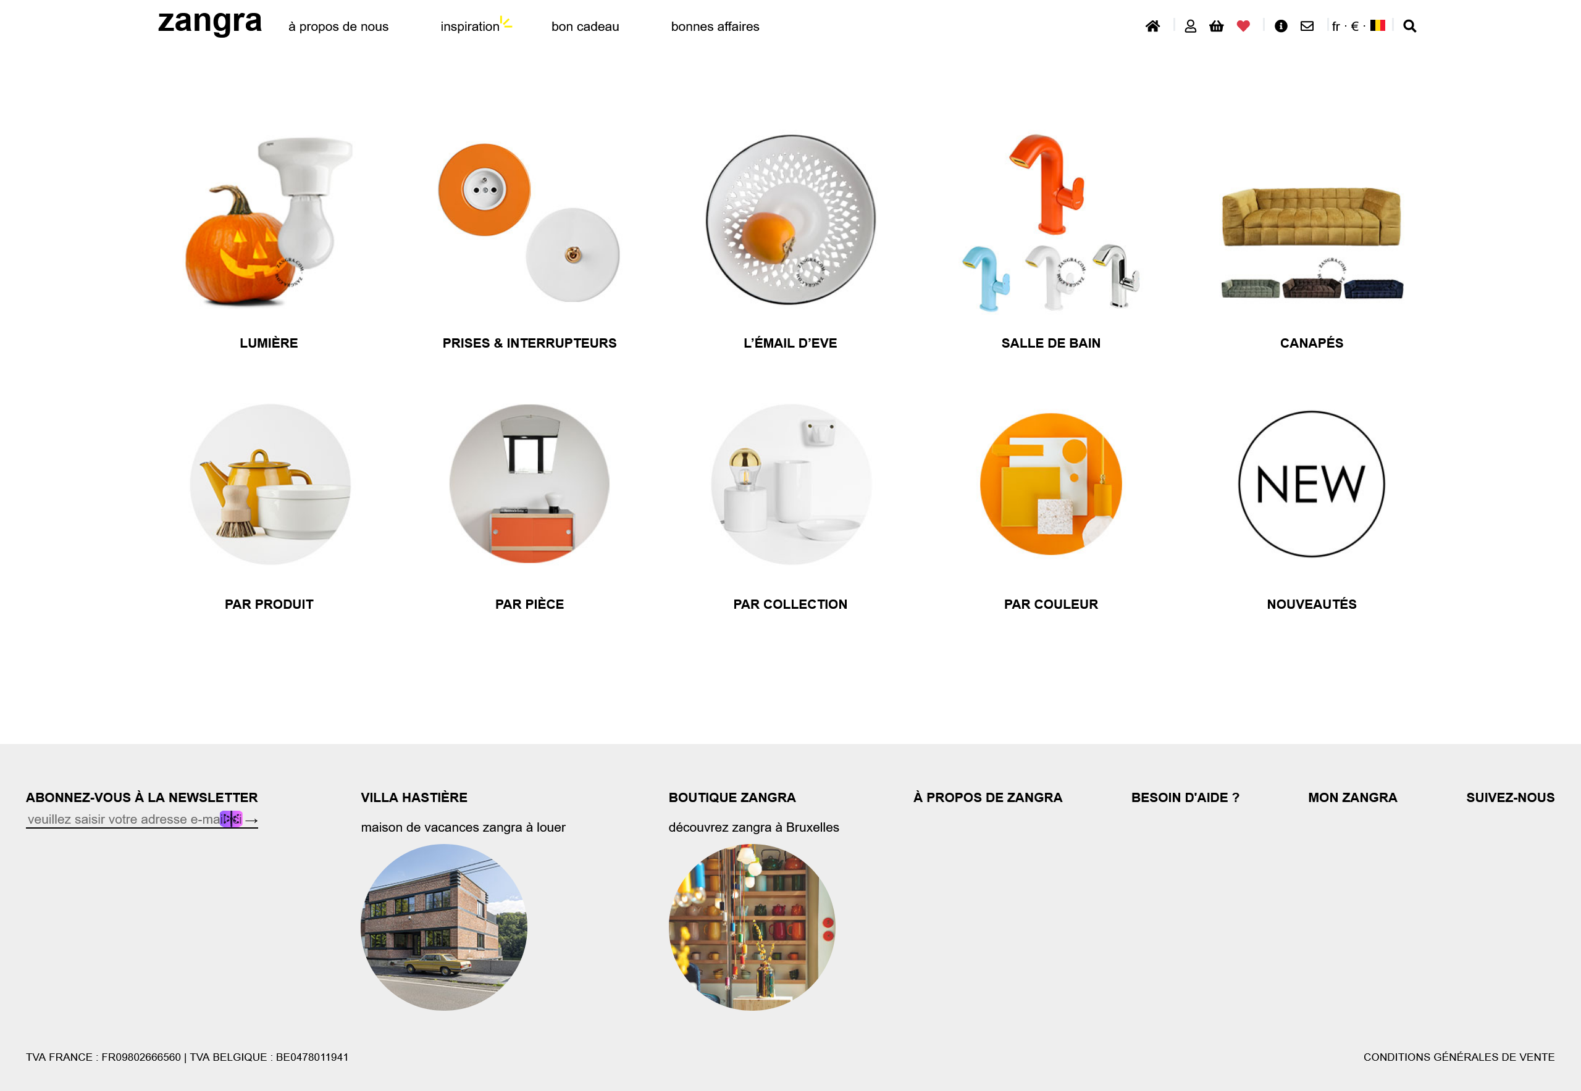Open the bonnes affaires menu
1581x1091 pixels.
tap(715, 27)
